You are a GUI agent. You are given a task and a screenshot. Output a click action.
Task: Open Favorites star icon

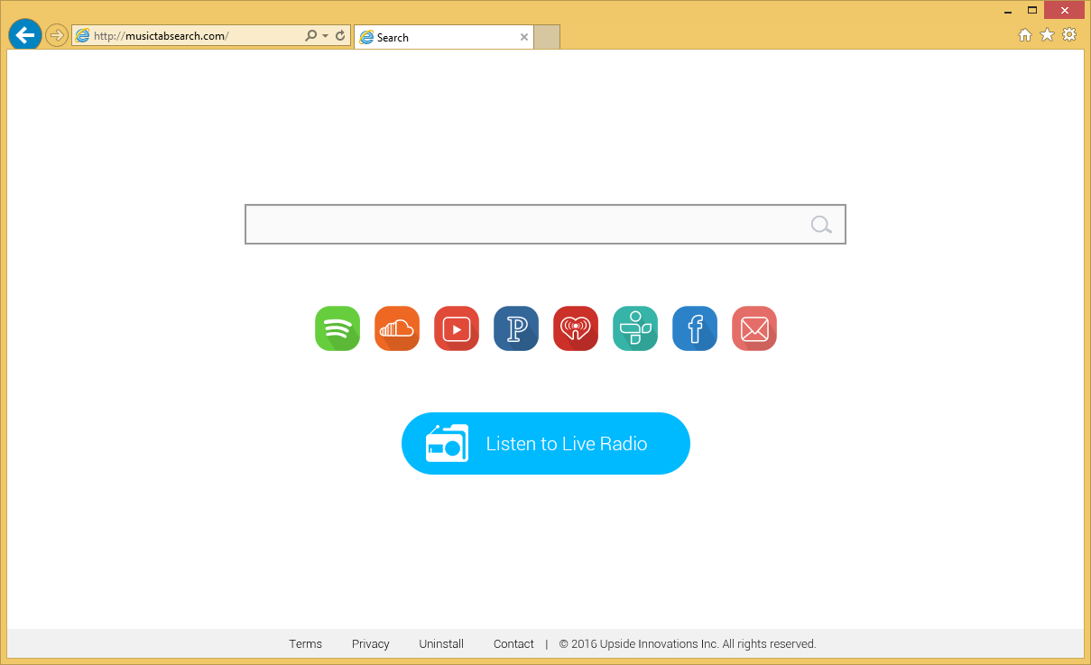tap(1047, 34)
